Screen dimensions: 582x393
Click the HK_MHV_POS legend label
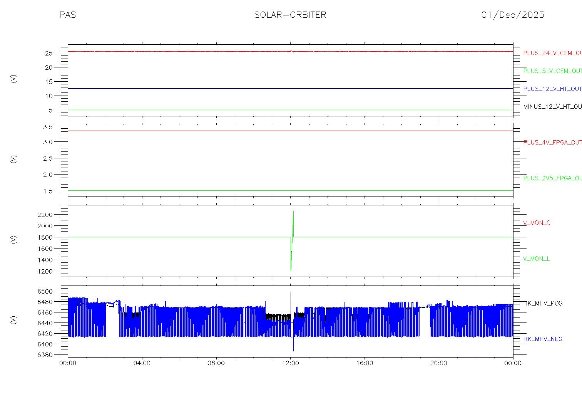point(543,304)
